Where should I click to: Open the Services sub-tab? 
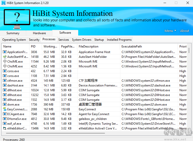[x=64, y=40]
